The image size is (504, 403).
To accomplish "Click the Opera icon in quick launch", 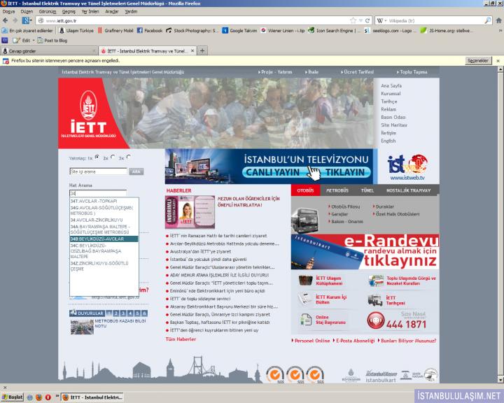I will click(x=48, y=397).
